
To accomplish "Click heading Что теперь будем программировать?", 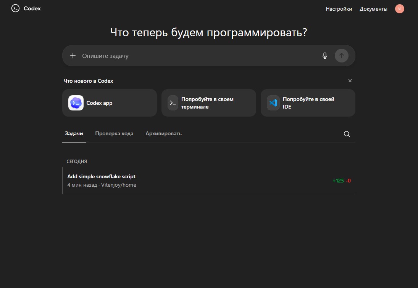I will (x=209, y=32).
